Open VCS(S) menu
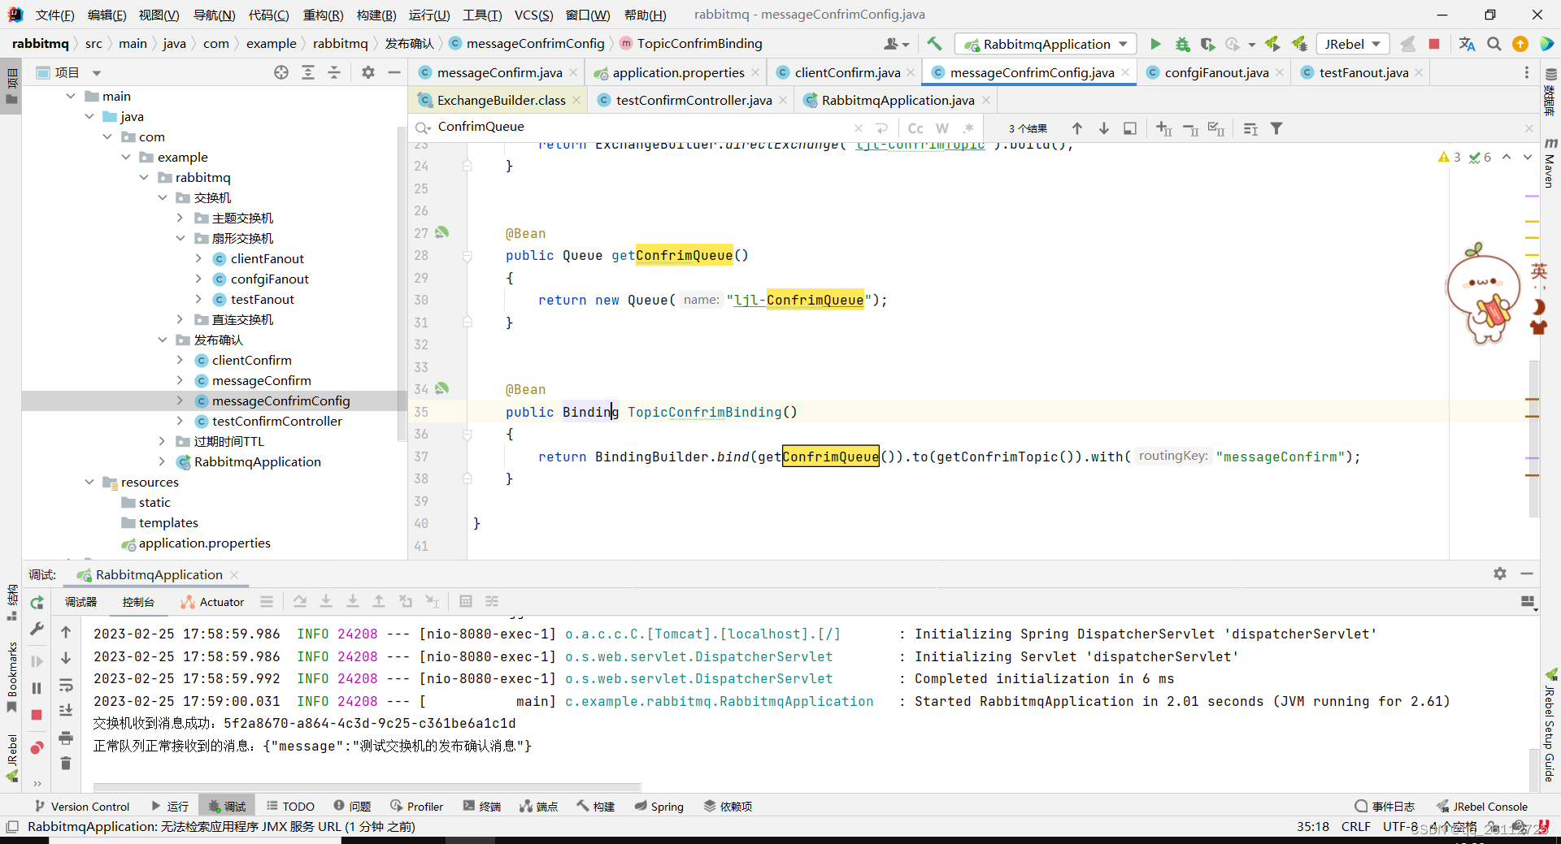The image size is (1561, 844). [x=533, y=15]
